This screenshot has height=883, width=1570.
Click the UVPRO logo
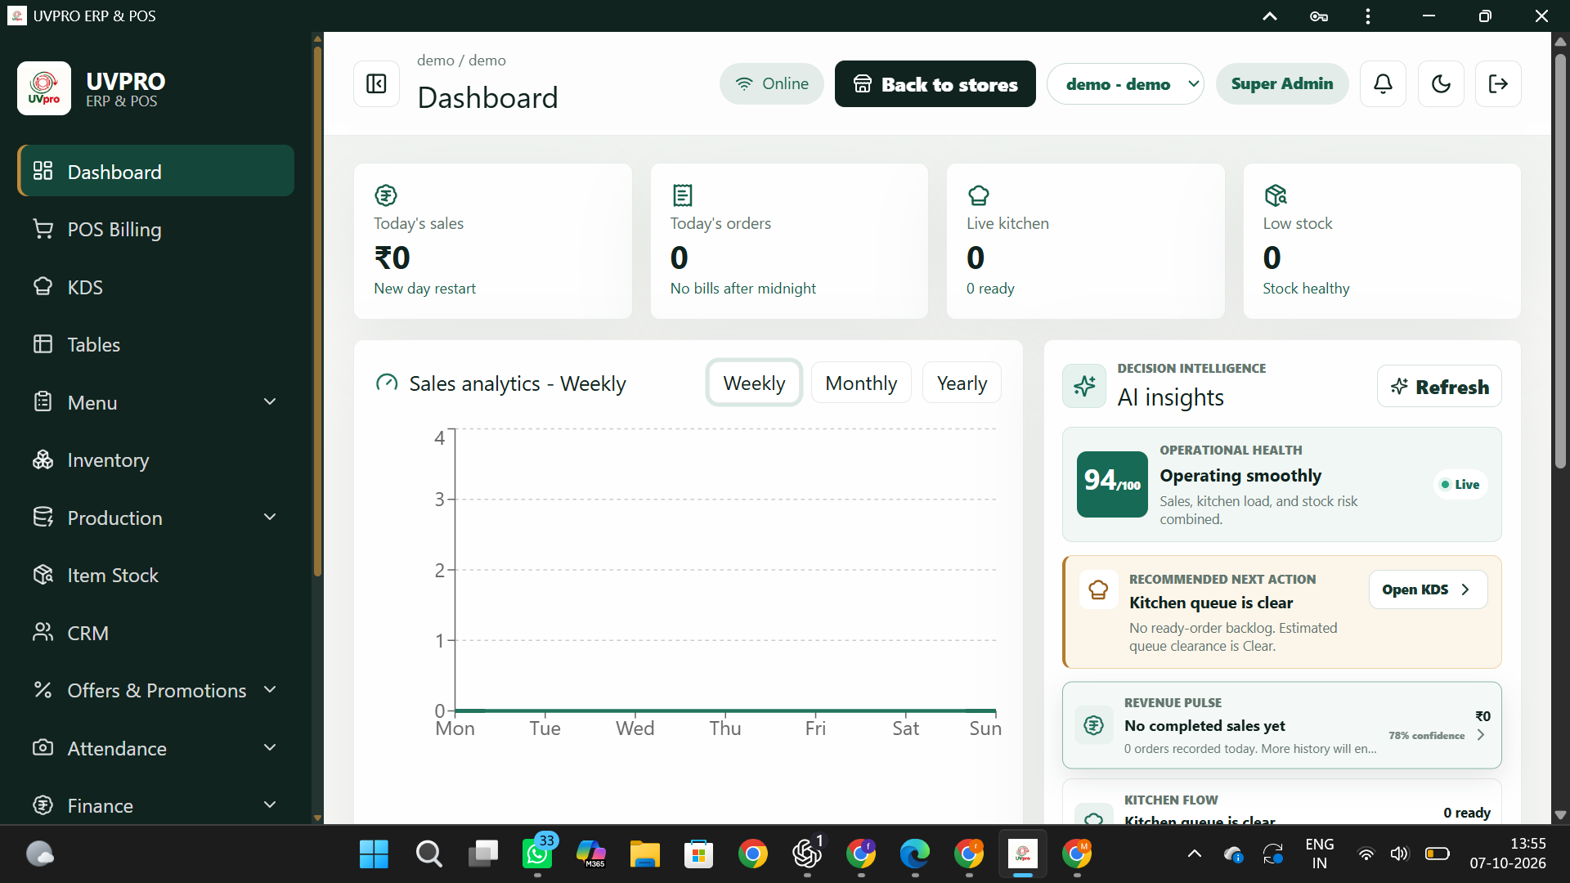click(x=44, y=88)
